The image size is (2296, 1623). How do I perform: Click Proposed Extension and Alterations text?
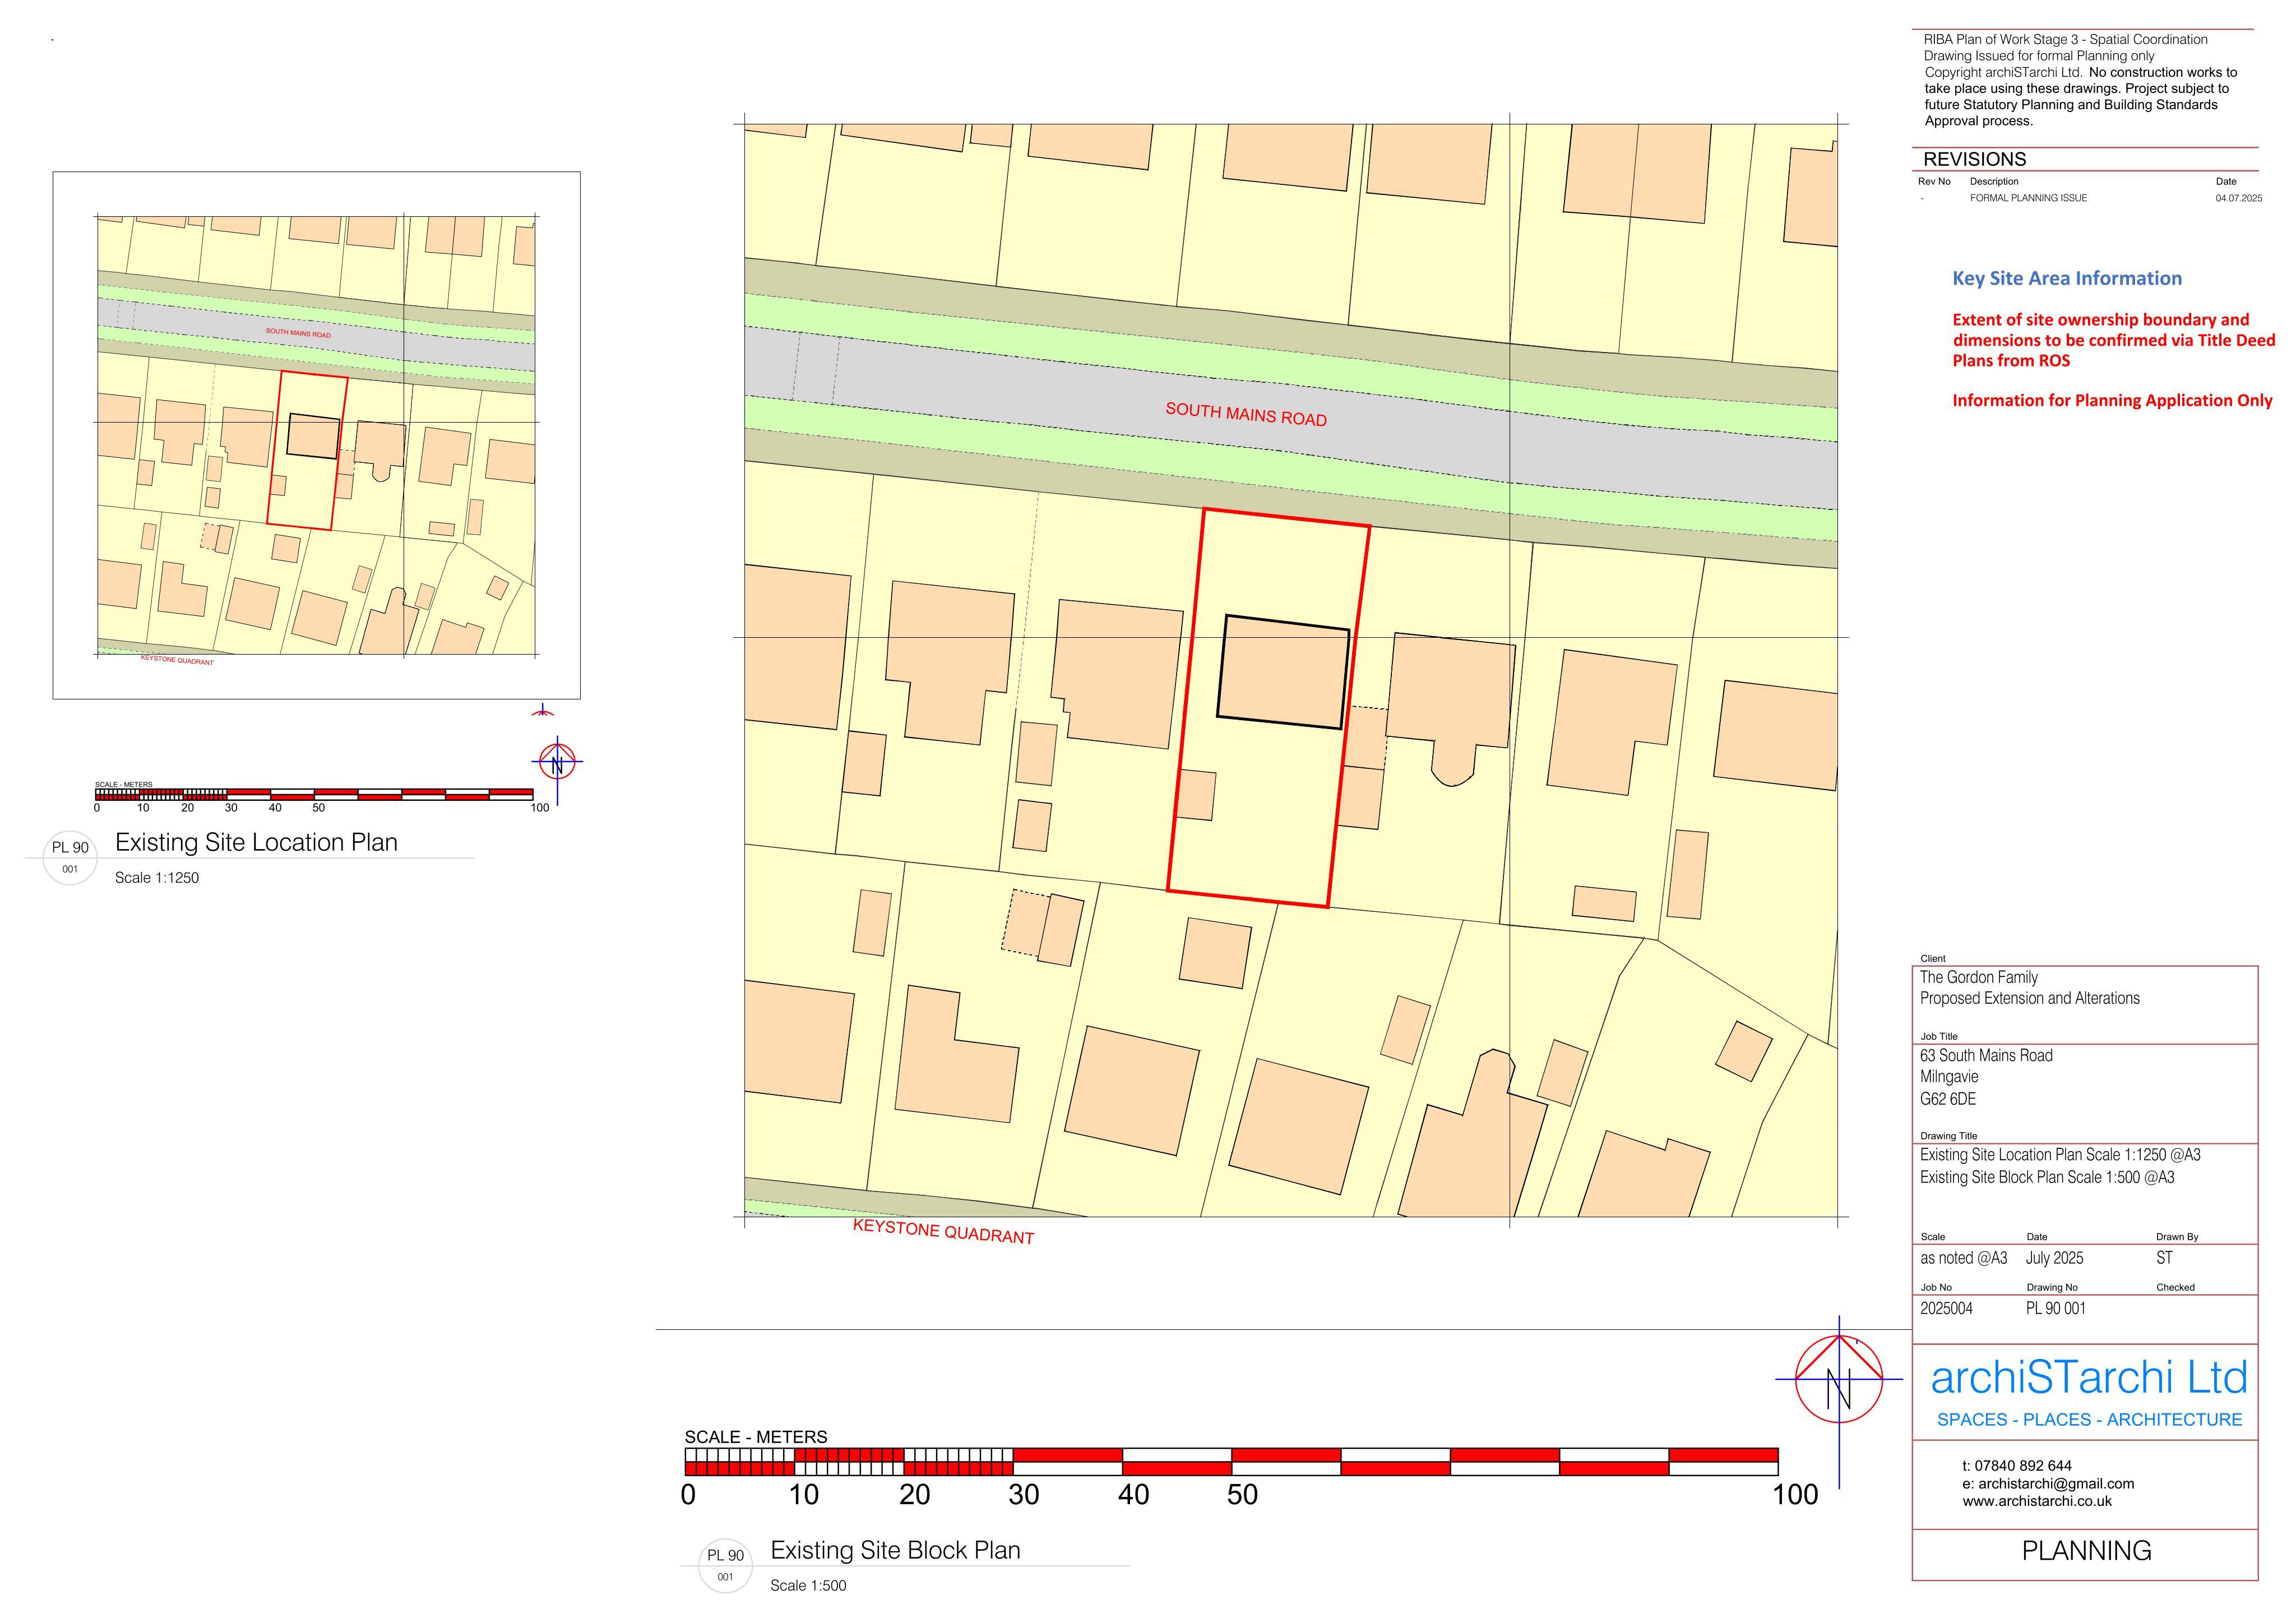coord(2029,998)
